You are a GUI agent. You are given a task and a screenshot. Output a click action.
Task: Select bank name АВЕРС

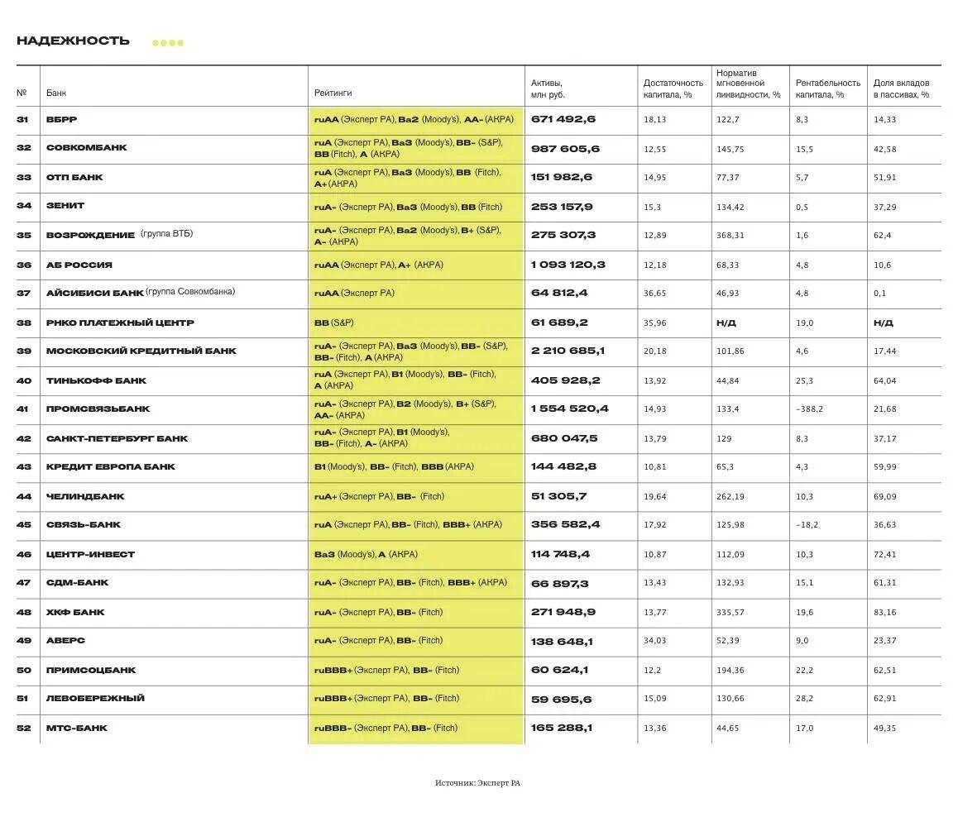[66, 641]
